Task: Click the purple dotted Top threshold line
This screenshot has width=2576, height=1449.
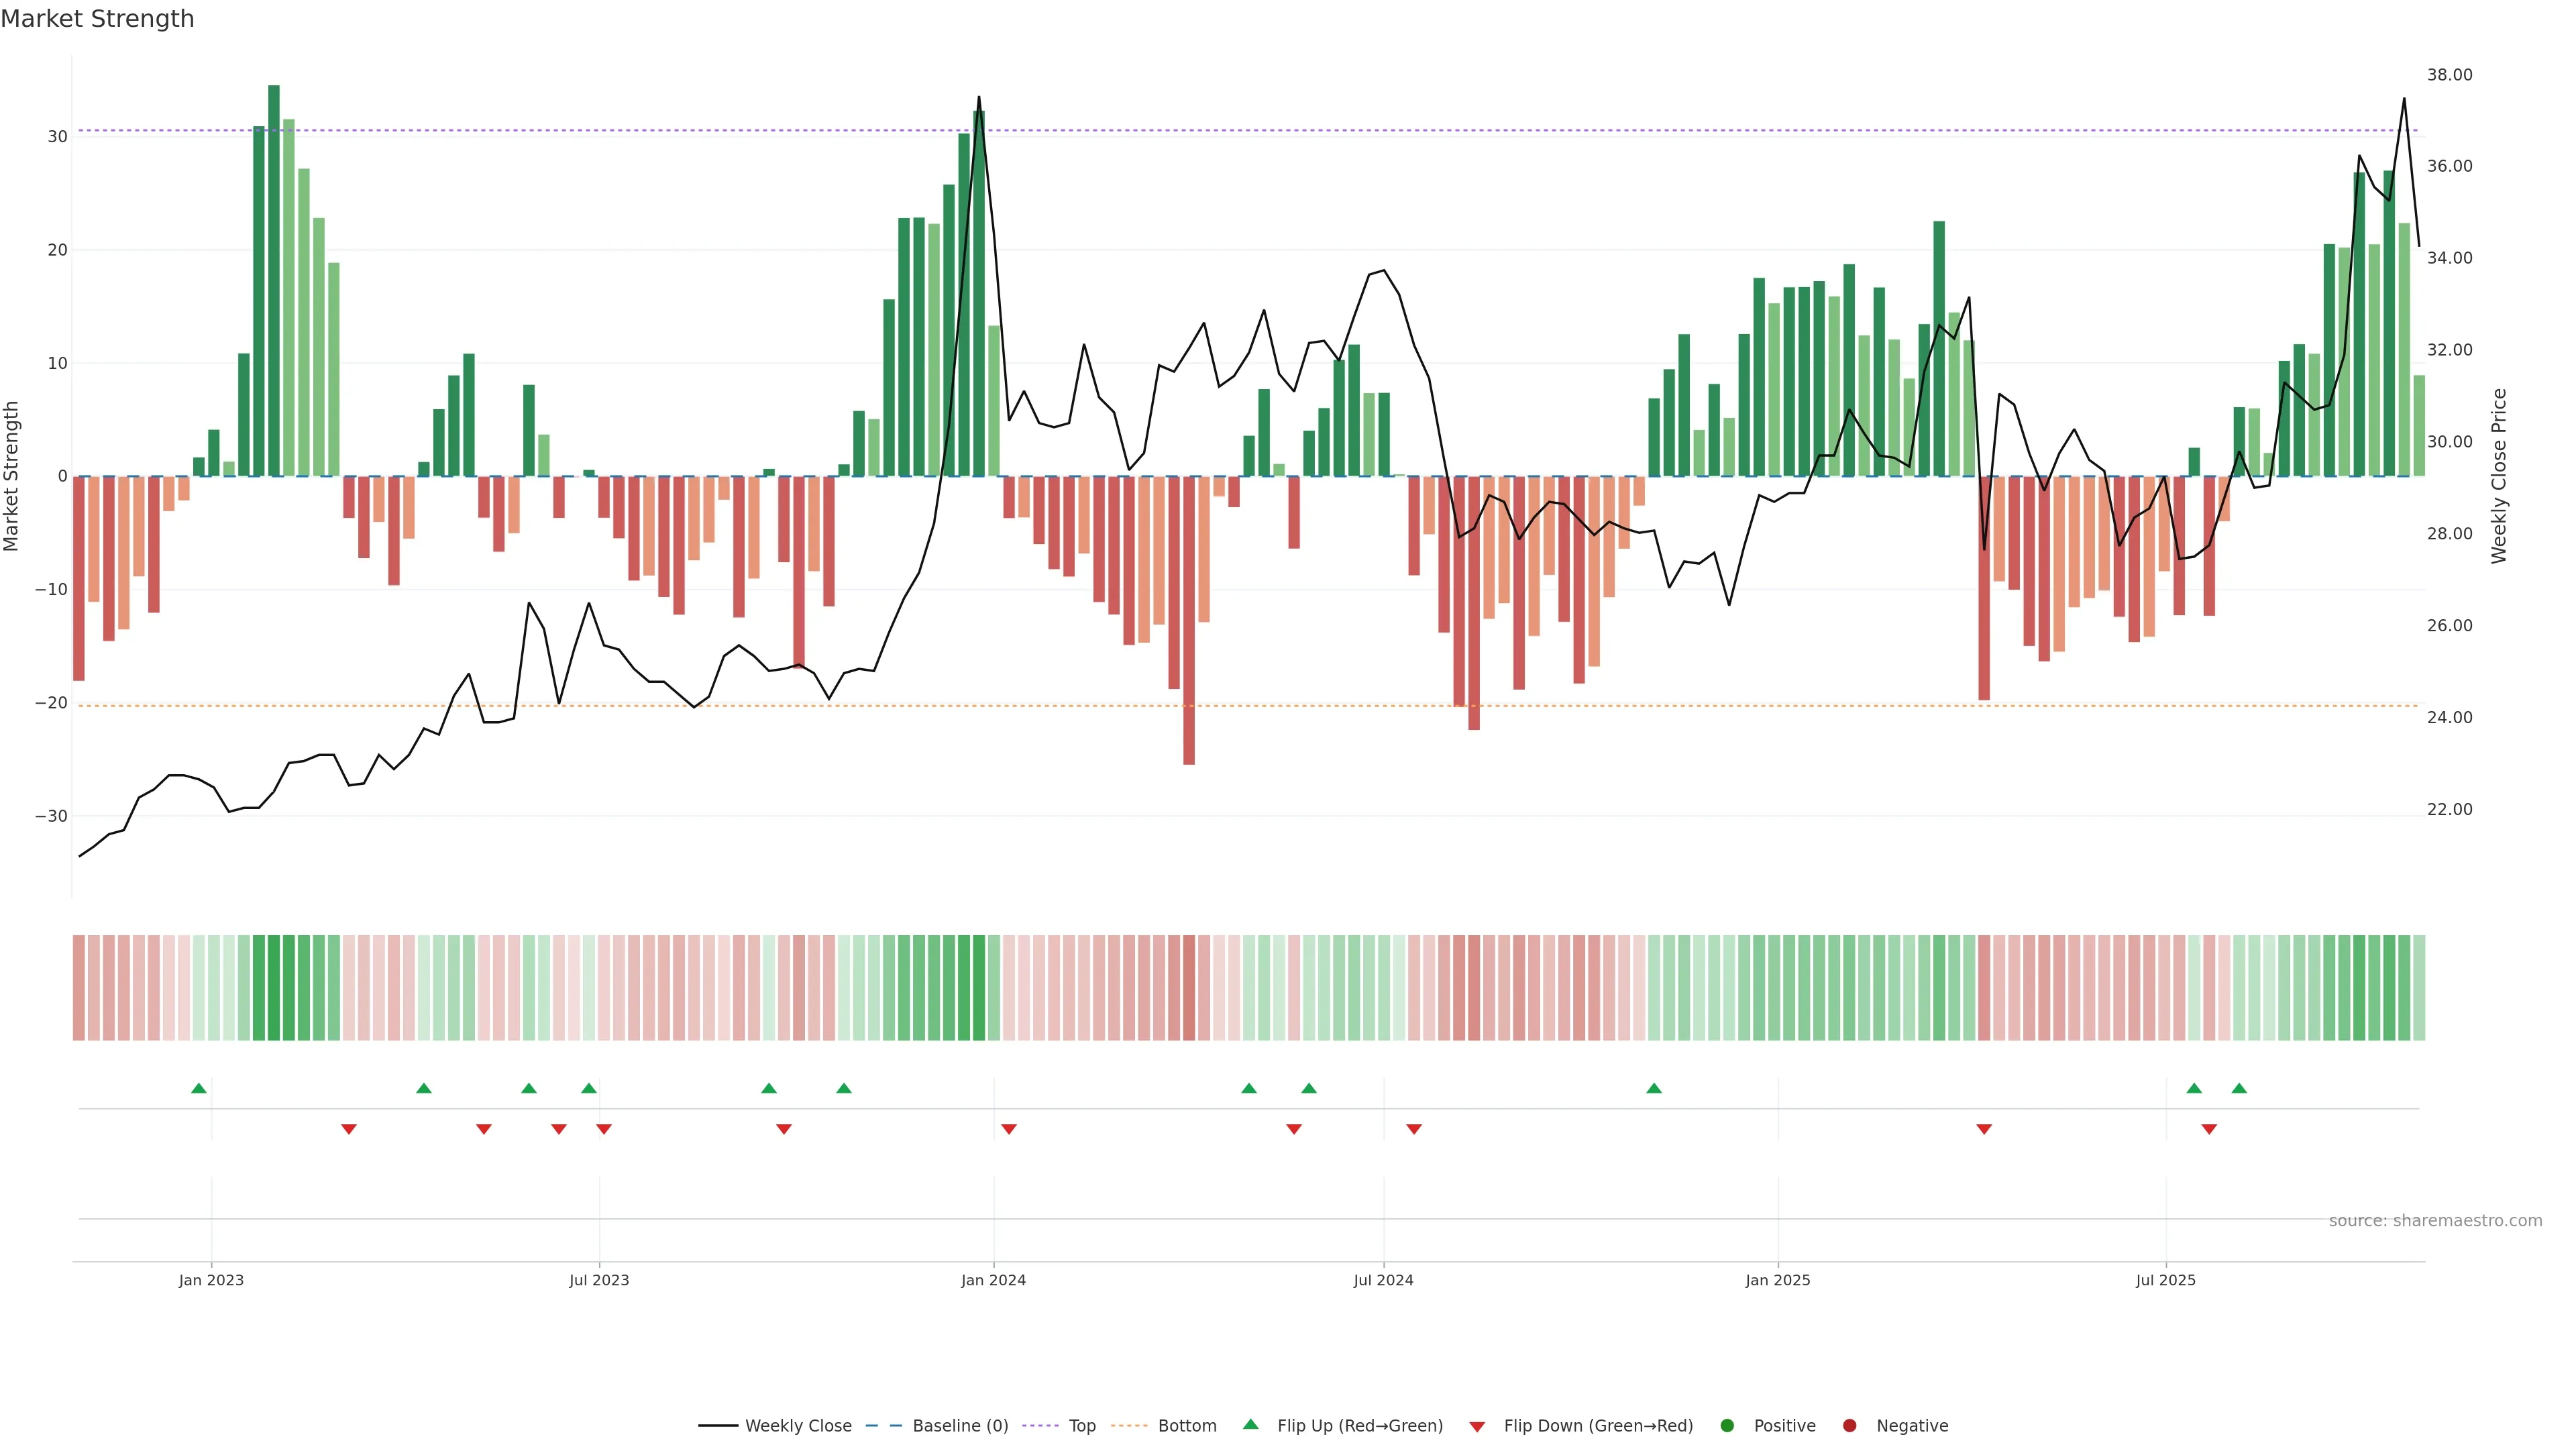Action: click(600, 130)
